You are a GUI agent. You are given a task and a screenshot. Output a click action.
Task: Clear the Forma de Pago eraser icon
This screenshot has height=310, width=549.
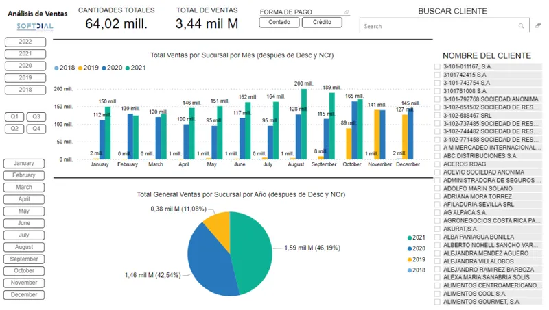pos(347,12)
